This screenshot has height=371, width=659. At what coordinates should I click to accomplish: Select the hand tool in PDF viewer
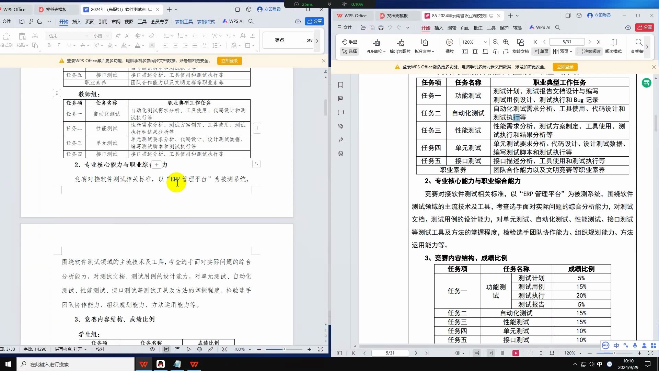(349, 42)
